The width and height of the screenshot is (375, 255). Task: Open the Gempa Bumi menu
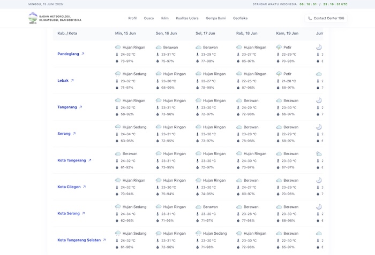coord(216,18)
